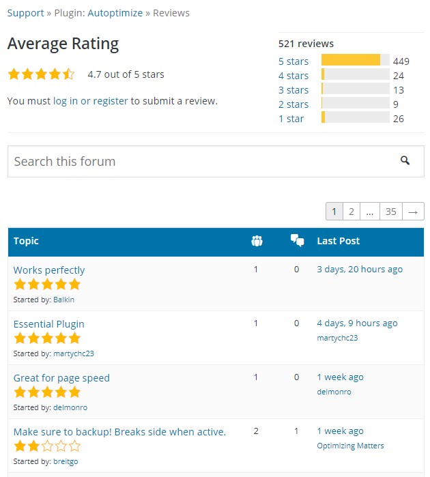The height and width of the screenshot is (477, 430).
Task: Click the 521 reviews heading
Action: tap(306, 44)
